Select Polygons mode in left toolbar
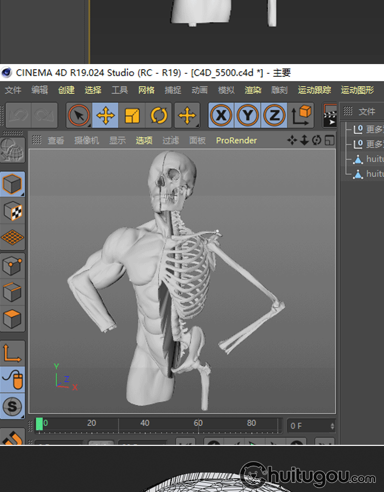Screen dimensions: 384x492 12,319
